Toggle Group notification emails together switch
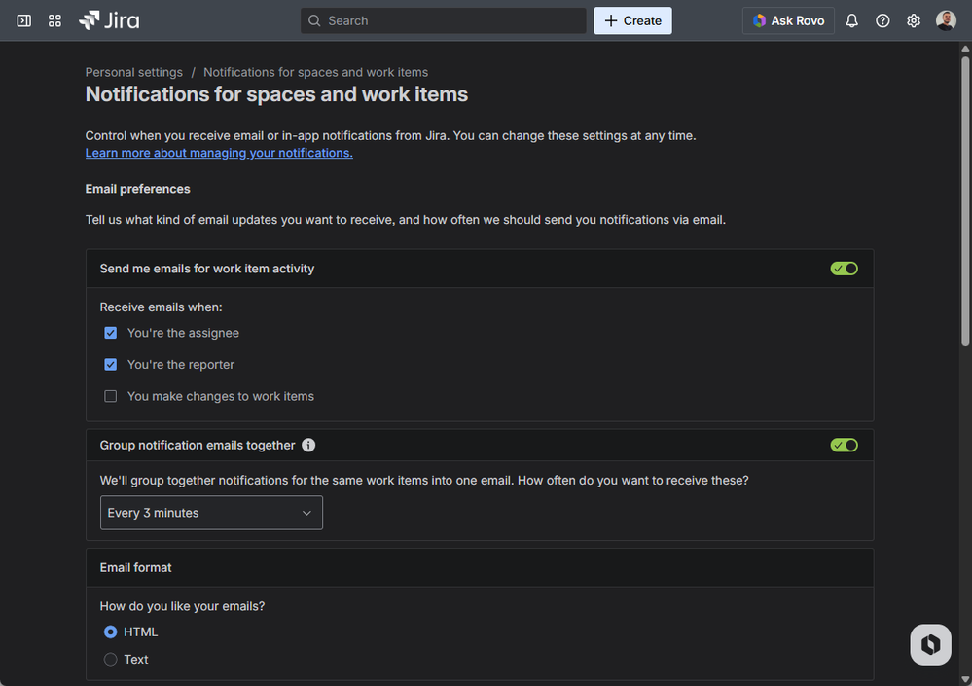The height and width of the screenshot is (686, 972). point(844,445)
